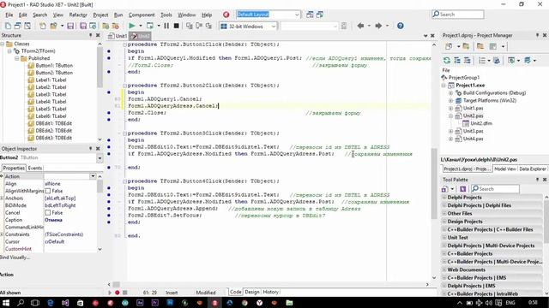The image size is (549, 308).
Task: Click the Open file folder icon in the toolbar
Action: (53, 26)
